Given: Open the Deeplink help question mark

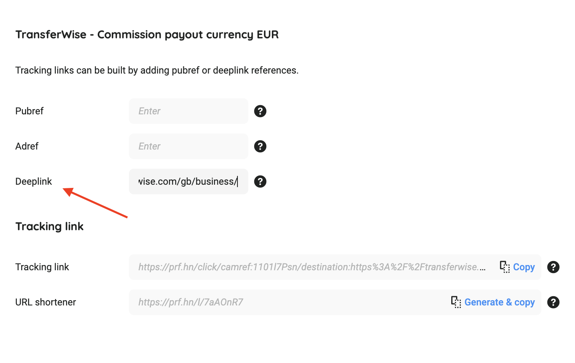Looking at the screenshot, I should tap(260, 181).
